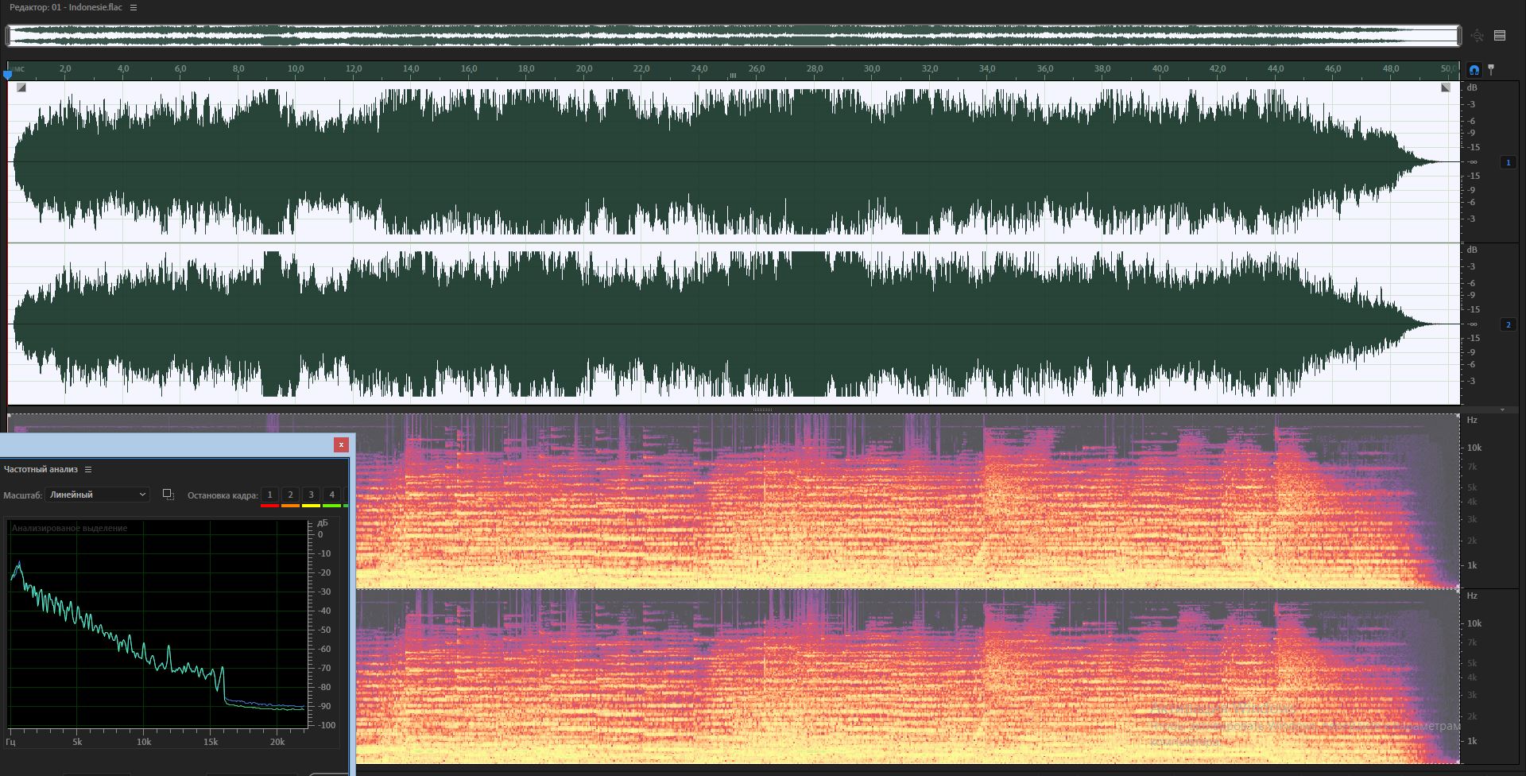Open the Масштаб Линейный dropdown
Viewport: 1526px width, 776px height.
click(97, 495)
